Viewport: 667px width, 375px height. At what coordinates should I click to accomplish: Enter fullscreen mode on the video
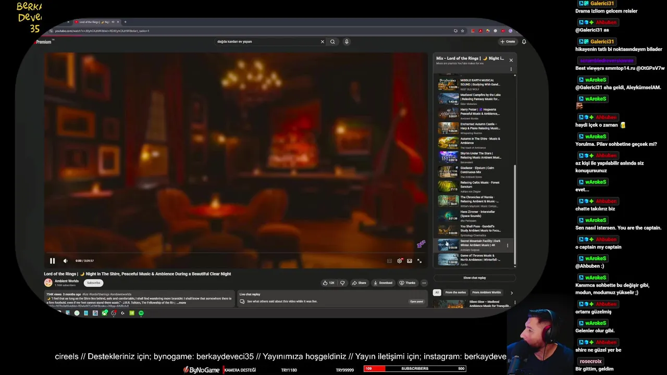pos(419,261)
